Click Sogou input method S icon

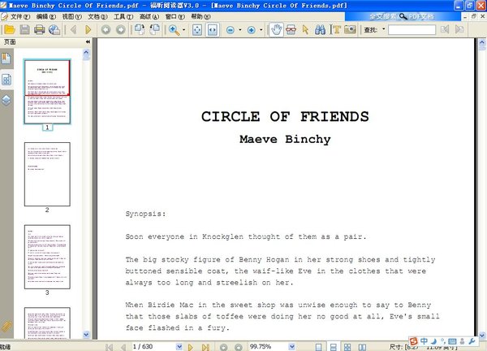413,341
